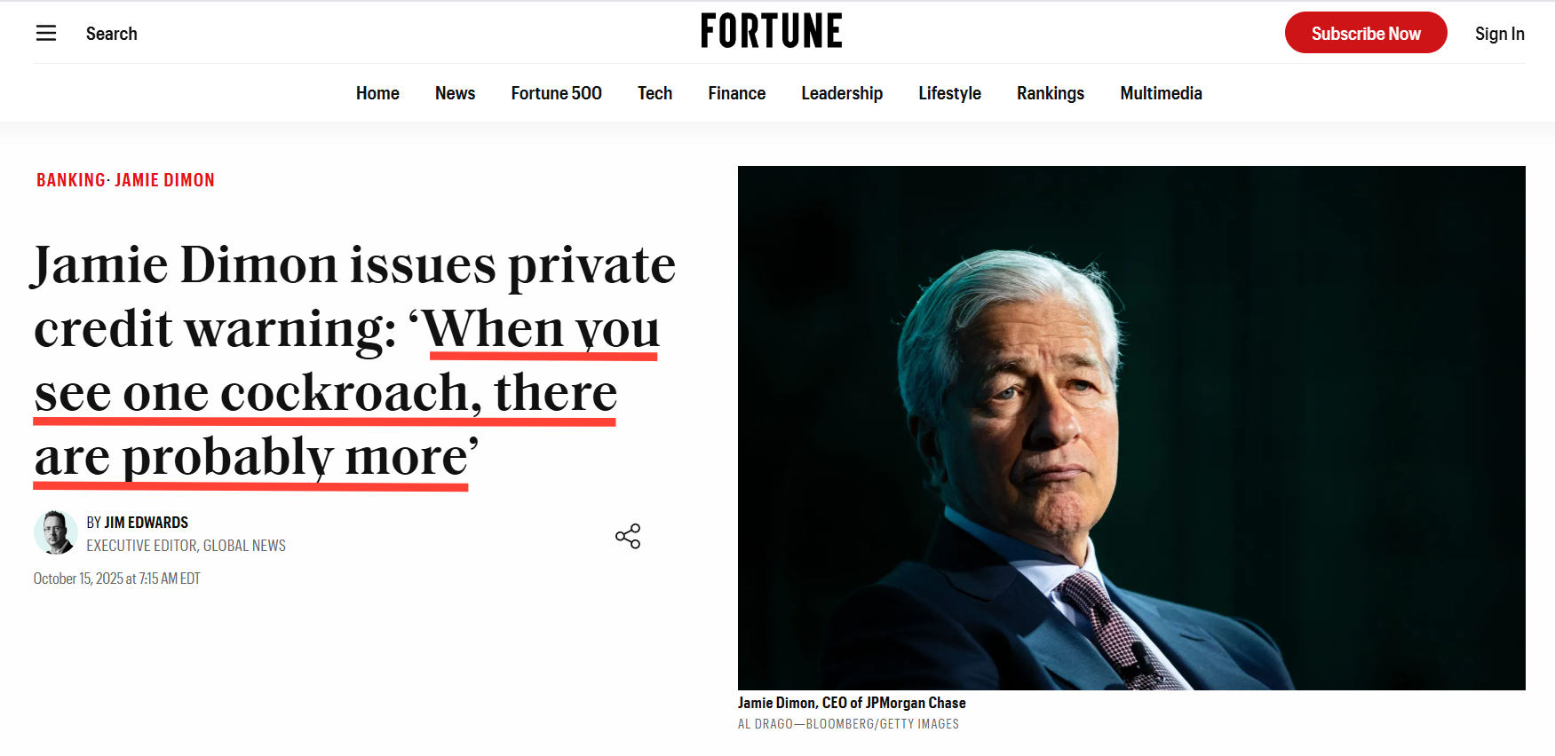Image resolution: width=1555 pixels, height=756 pixels.
Task: Go to the Home menu item
Action: click(377, 93)
